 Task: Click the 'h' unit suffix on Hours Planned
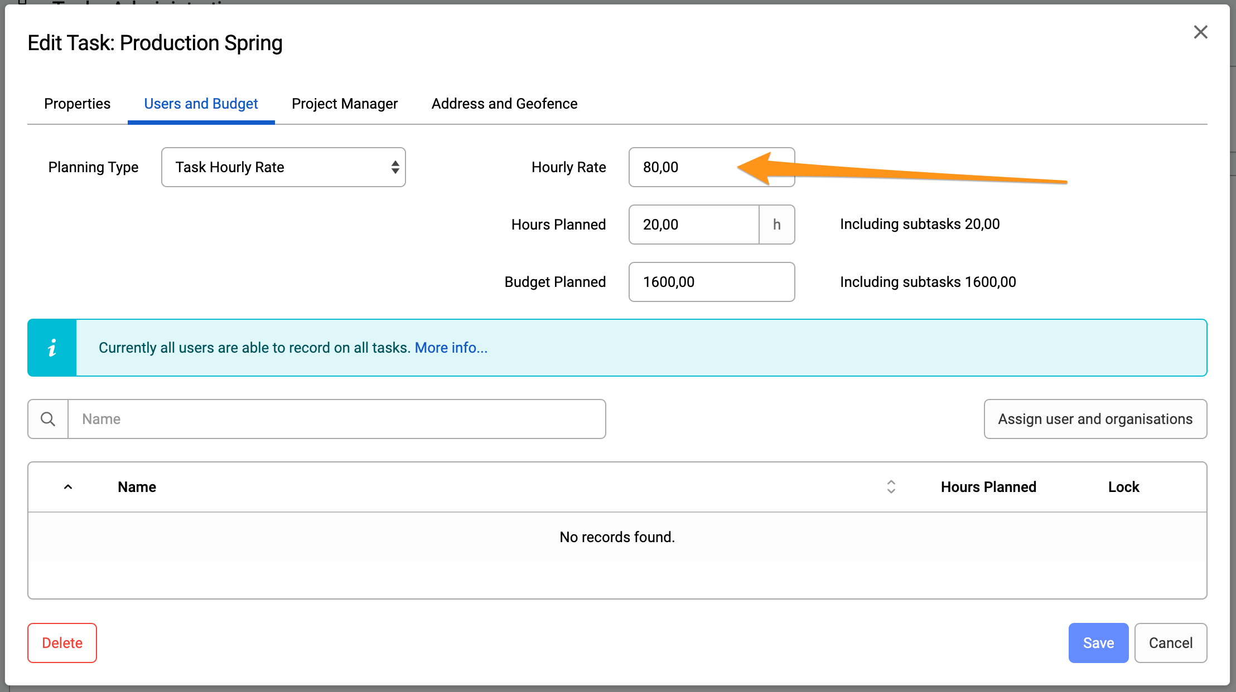click(777, 225)
